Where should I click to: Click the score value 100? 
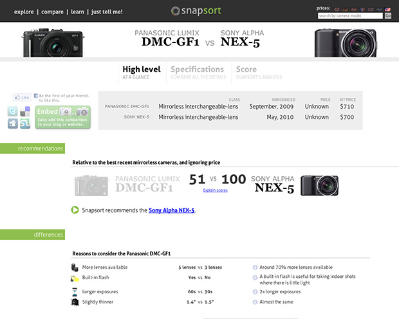pos(234,179)
